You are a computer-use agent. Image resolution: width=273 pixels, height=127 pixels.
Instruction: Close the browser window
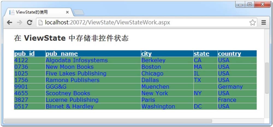point(262,4)
